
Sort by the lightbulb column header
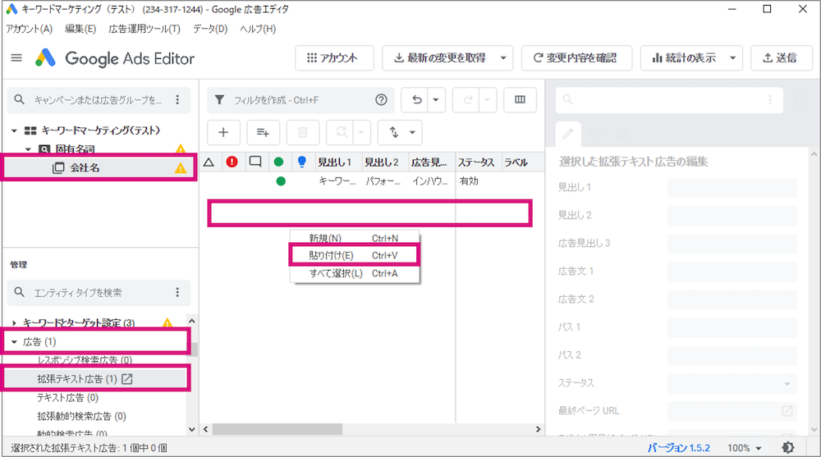click(x=301, y=162)
